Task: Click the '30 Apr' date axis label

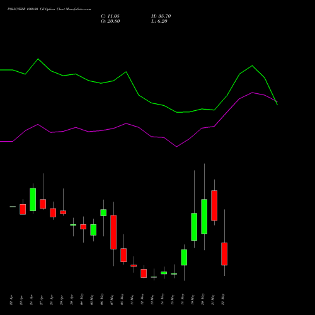Action: [72, 300]
